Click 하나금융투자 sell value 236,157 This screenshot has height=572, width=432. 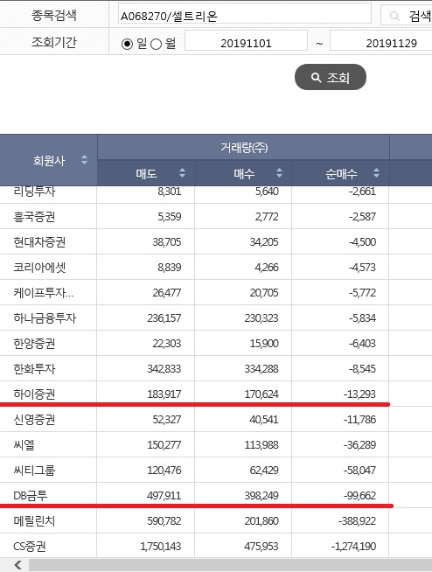coord(164,318)
